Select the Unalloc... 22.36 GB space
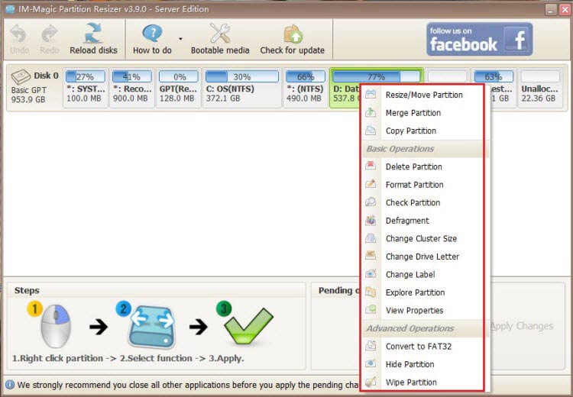 tap(540, 88)
